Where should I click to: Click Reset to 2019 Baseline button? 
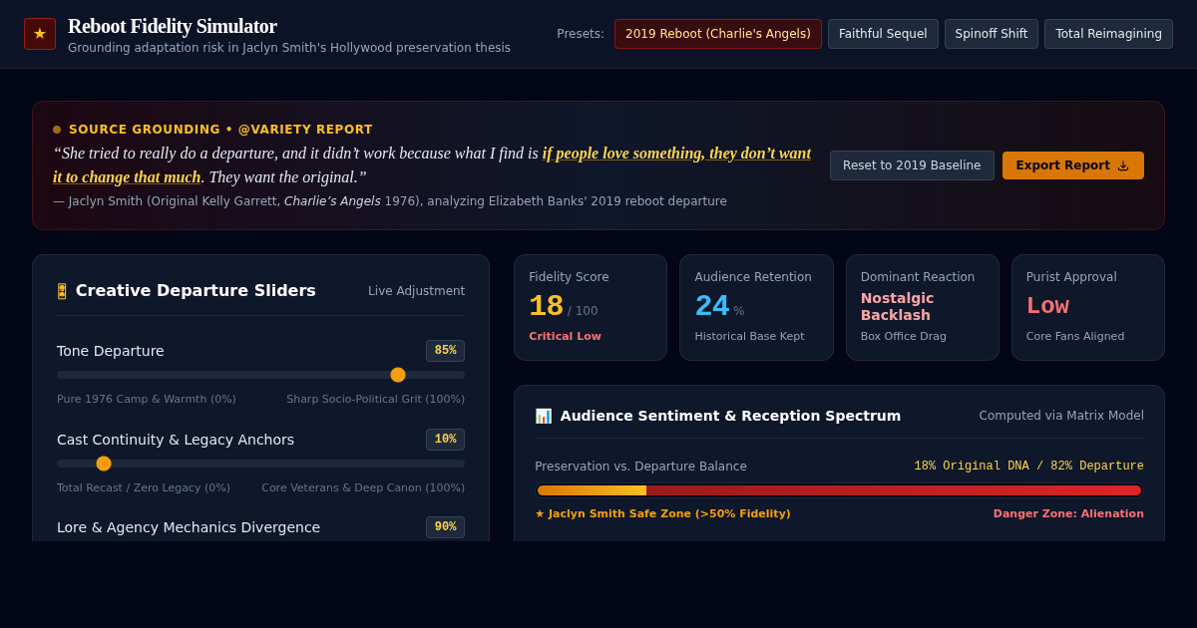pyautogui.click(x=912, y=165)
